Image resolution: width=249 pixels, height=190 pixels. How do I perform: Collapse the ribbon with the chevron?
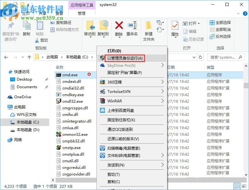(x=238, y=14)
